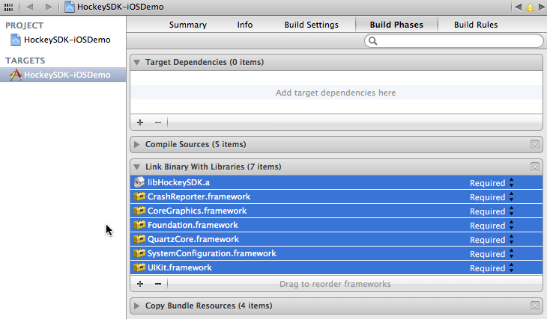Select the QuartzCore.framework row
547x319 pixels.
pos(300,240)
